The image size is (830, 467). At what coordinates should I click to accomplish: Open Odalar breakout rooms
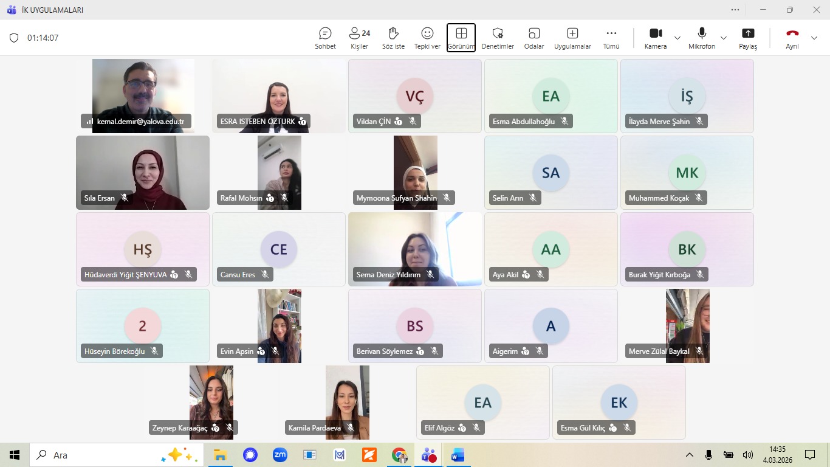point(534,38)
